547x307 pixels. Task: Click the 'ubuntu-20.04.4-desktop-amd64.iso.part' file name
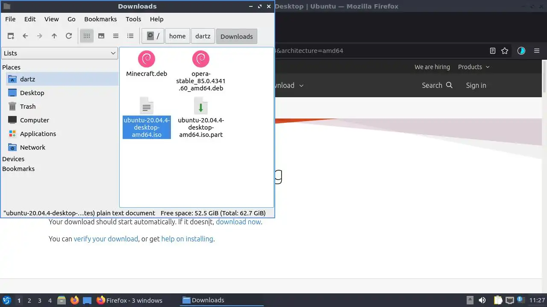tap(201, 127)
